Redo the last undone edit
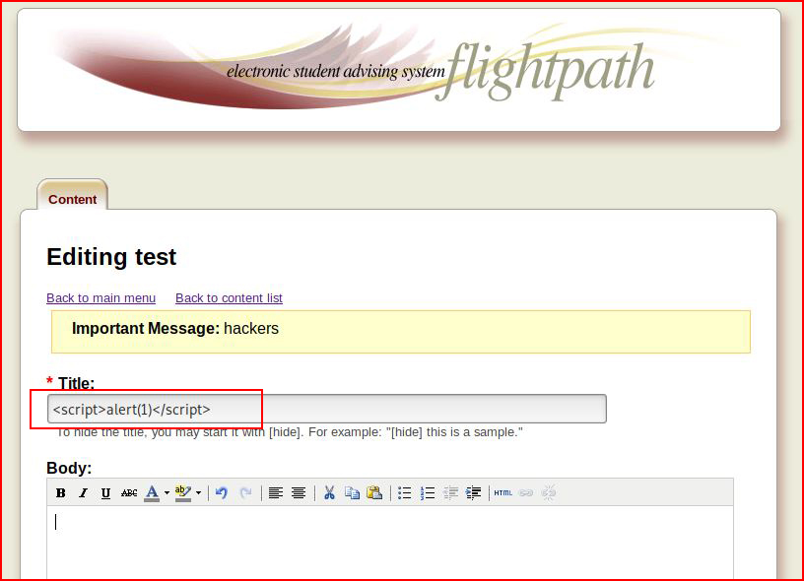 point(246,493)
